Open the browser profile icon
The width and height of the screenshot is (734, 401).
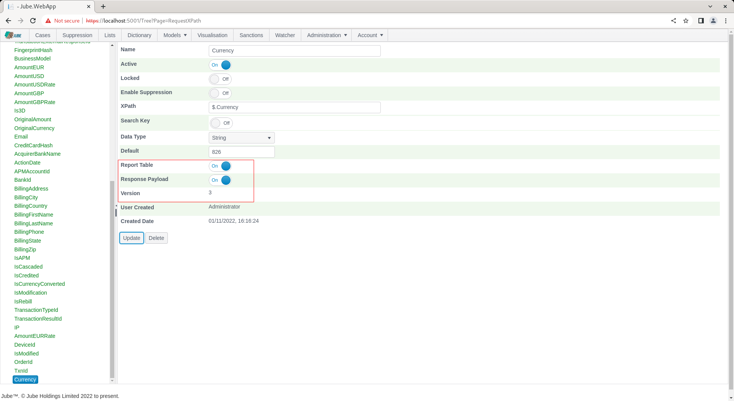[x=713, y=21]
